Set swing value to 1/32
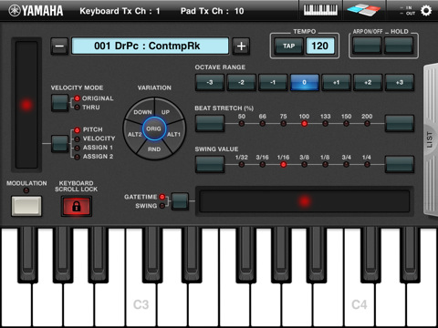 click(242, 164)
